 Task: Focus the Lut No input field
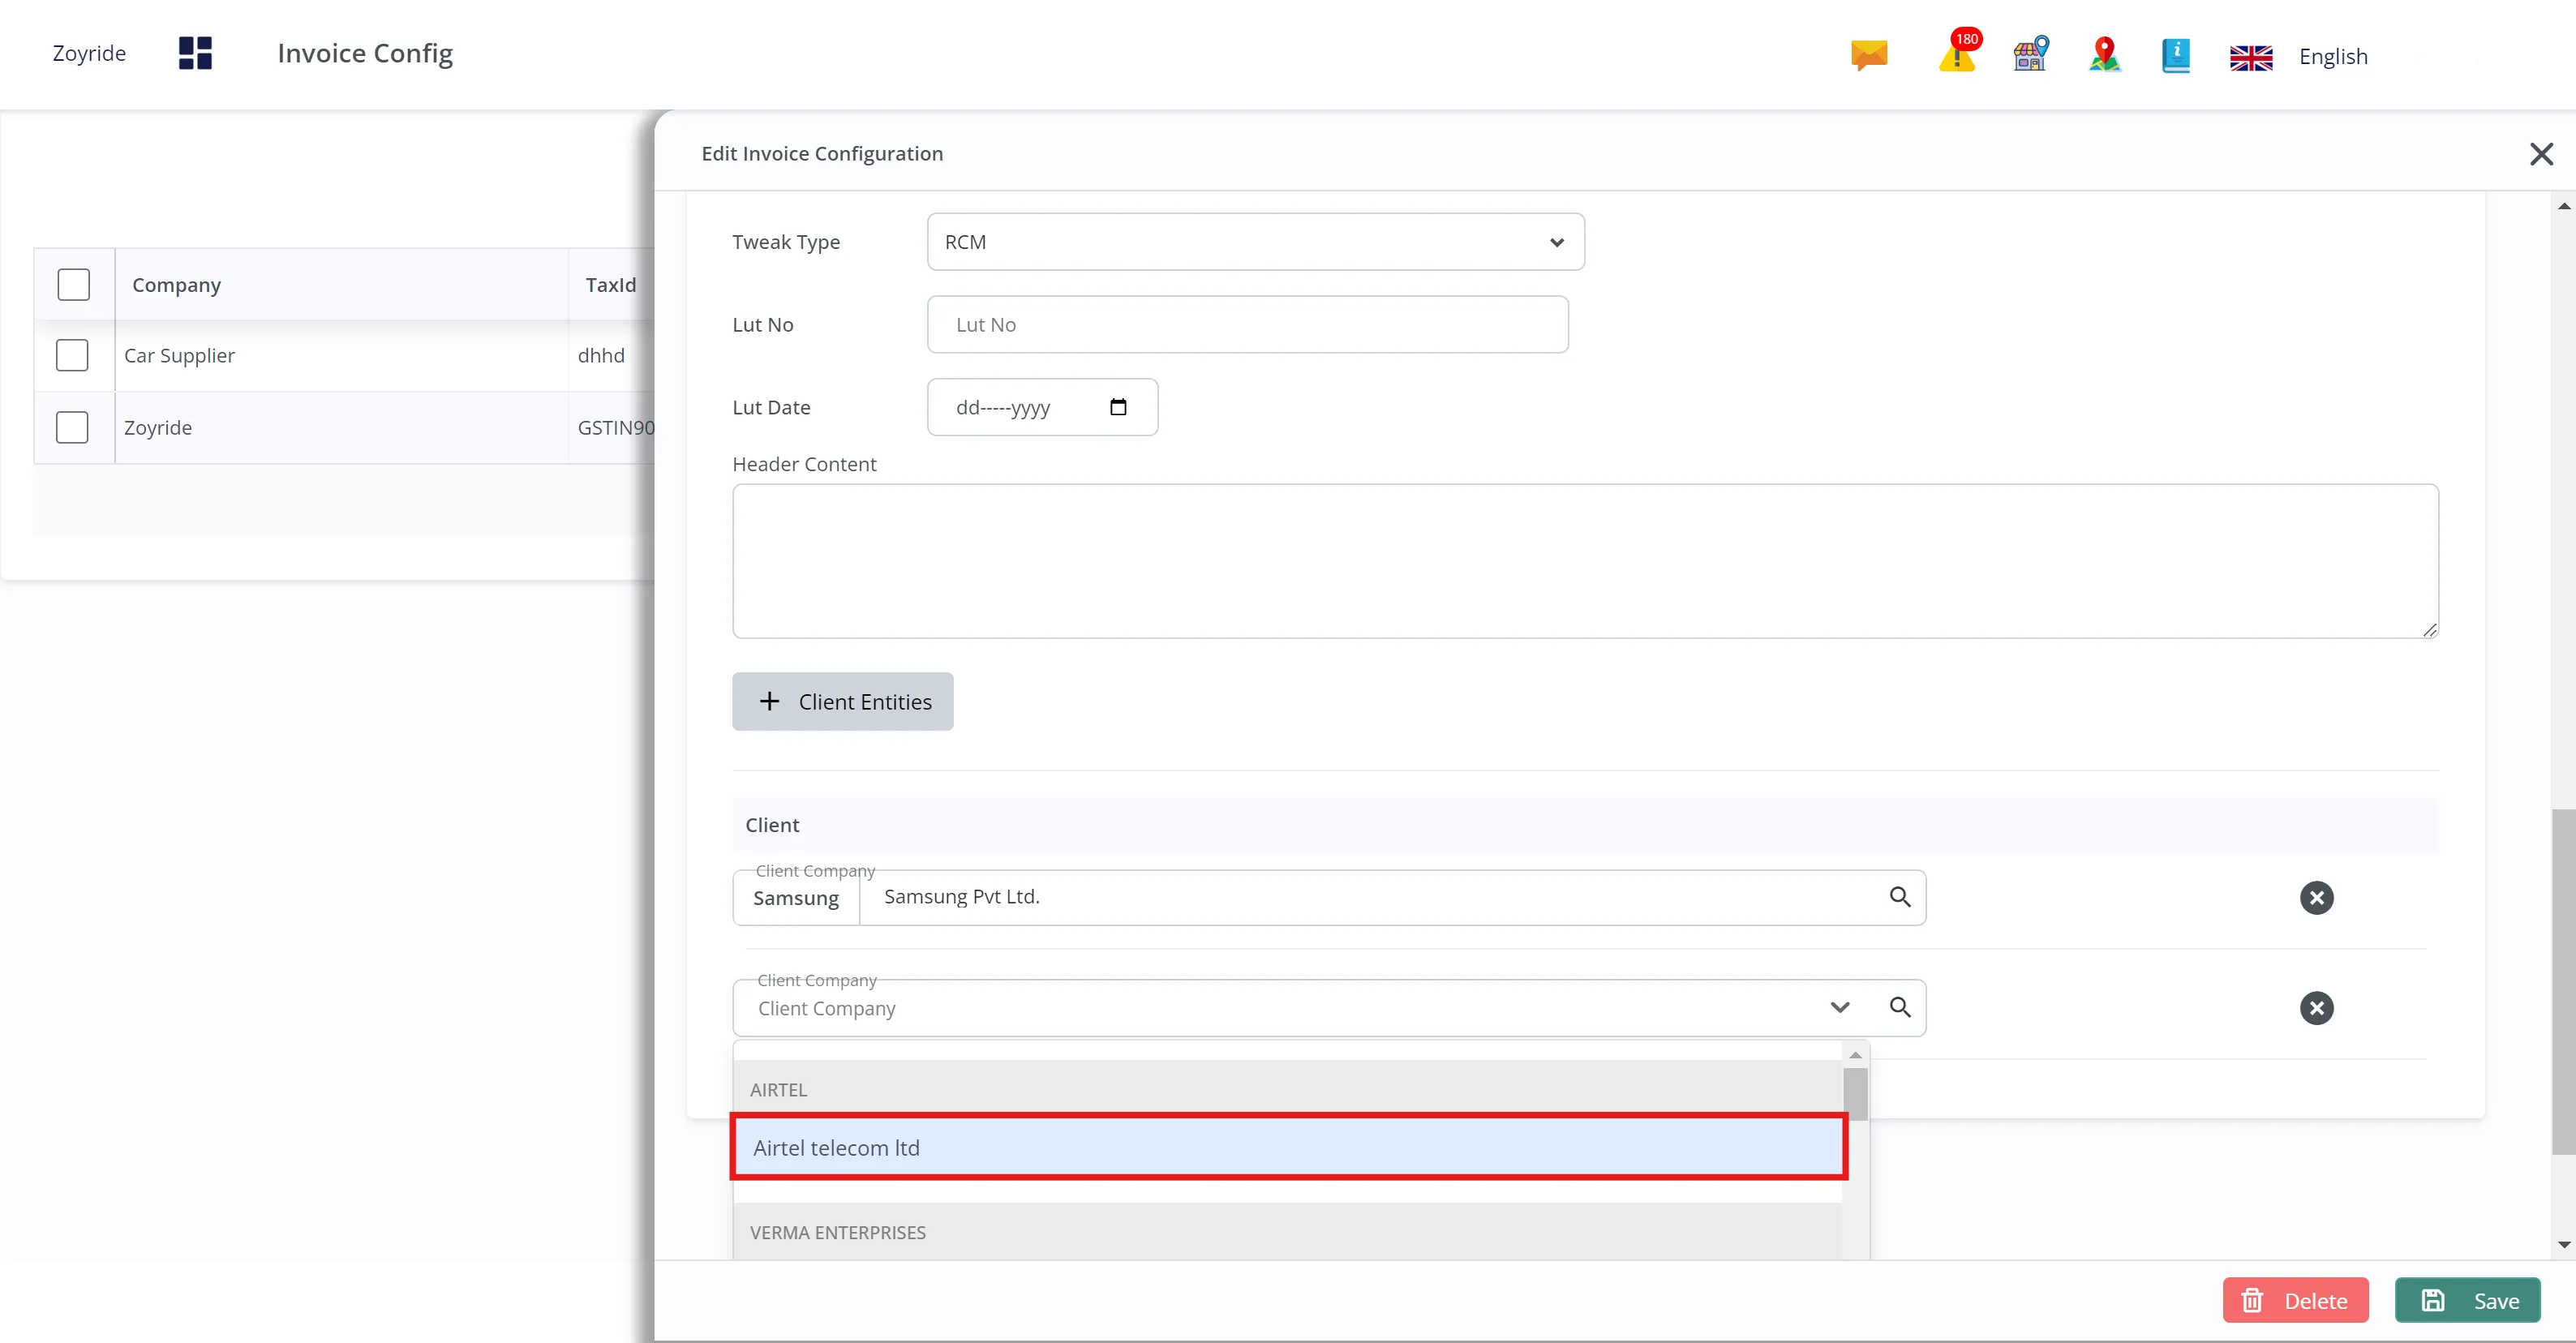click(1247, 324)
